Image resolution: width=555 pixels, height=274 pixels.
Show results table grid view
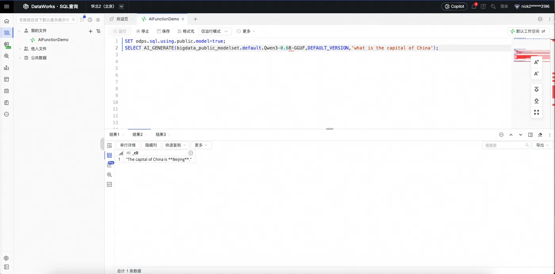point(109,155)
